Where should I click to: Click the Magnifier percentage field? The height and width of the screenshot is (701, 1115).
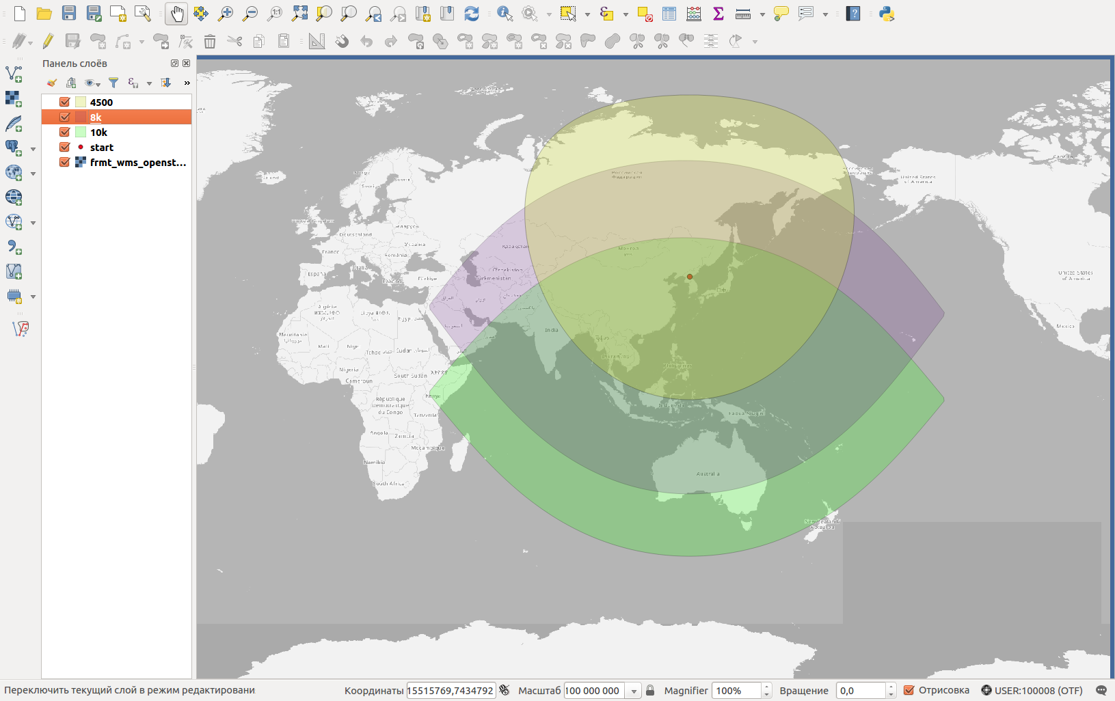736,691
